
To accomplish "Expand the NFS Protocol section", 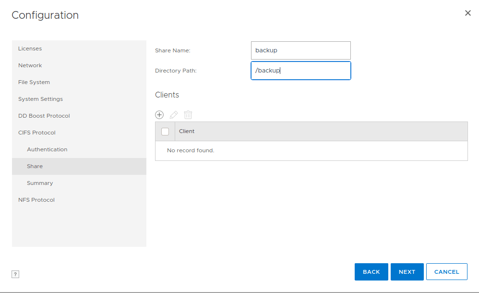I will click(36, 200).
